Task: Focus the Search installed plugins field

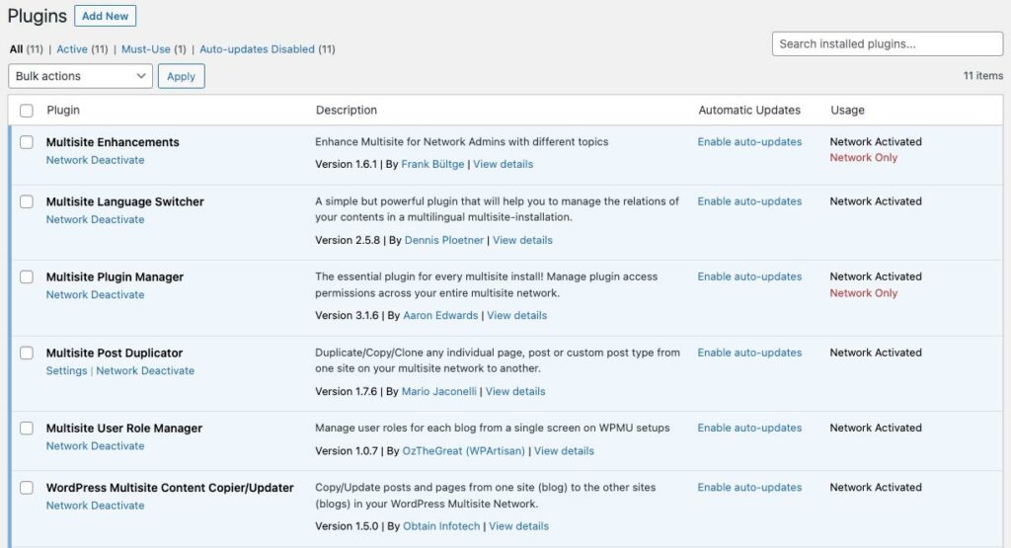Action: tap(888, 43)
